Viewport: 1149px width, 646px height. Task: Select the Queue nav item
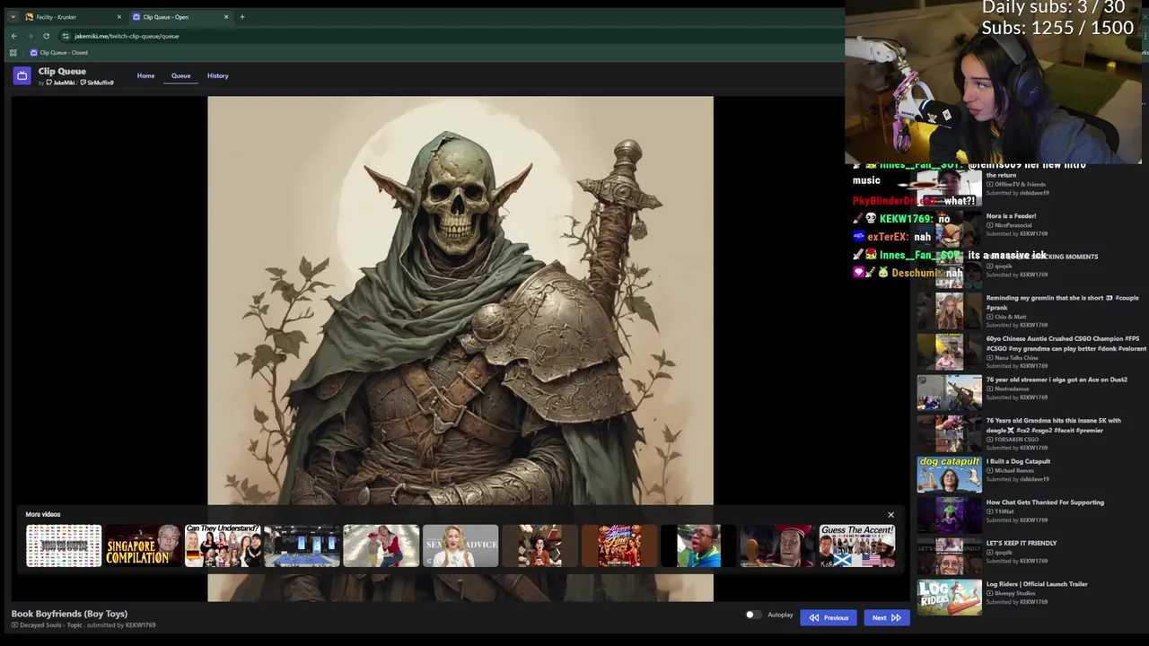(x=180, y=76)
